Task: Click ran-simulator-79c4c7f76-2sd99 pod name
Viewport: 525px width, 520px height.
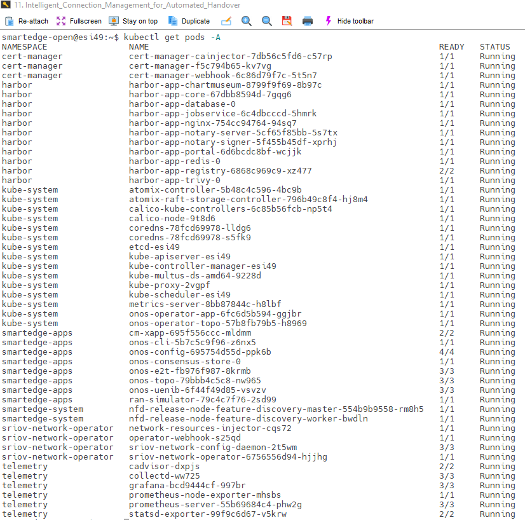Action: 203,400
